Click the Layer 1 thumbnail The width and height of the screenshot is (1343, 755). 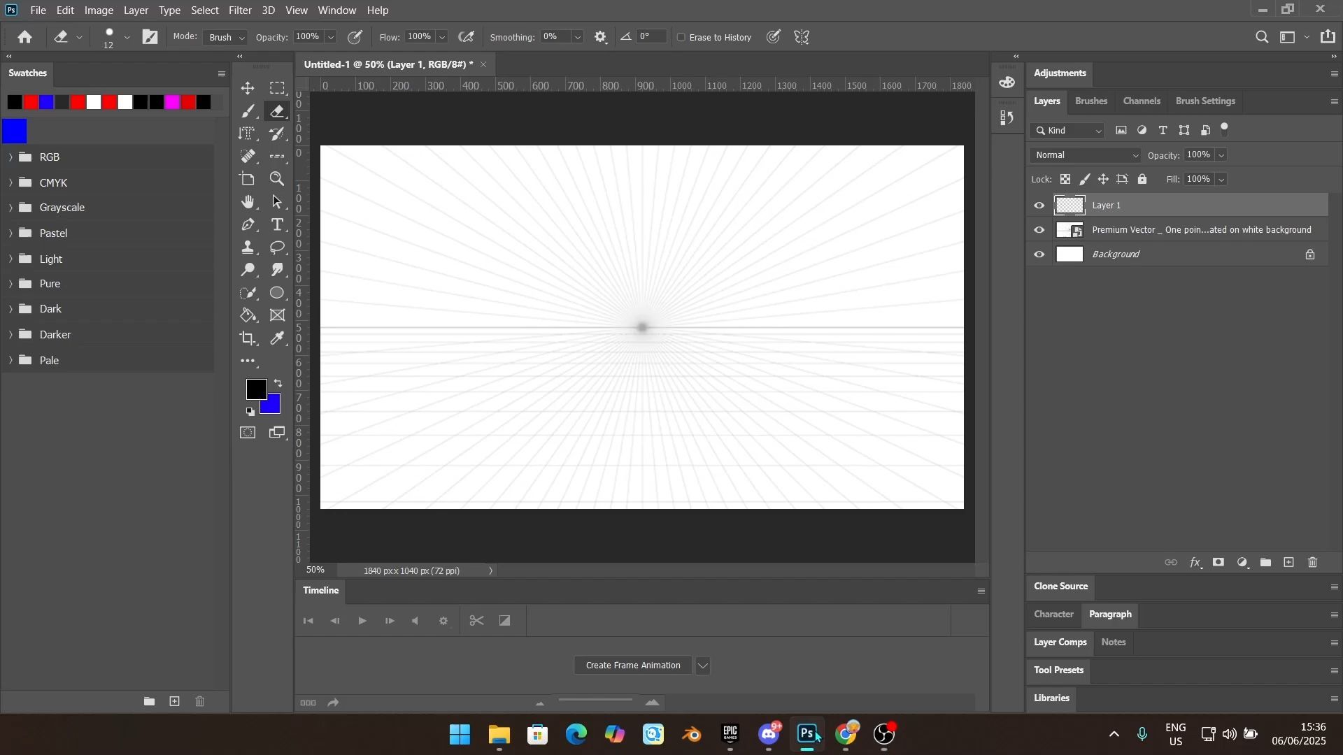1070,206
